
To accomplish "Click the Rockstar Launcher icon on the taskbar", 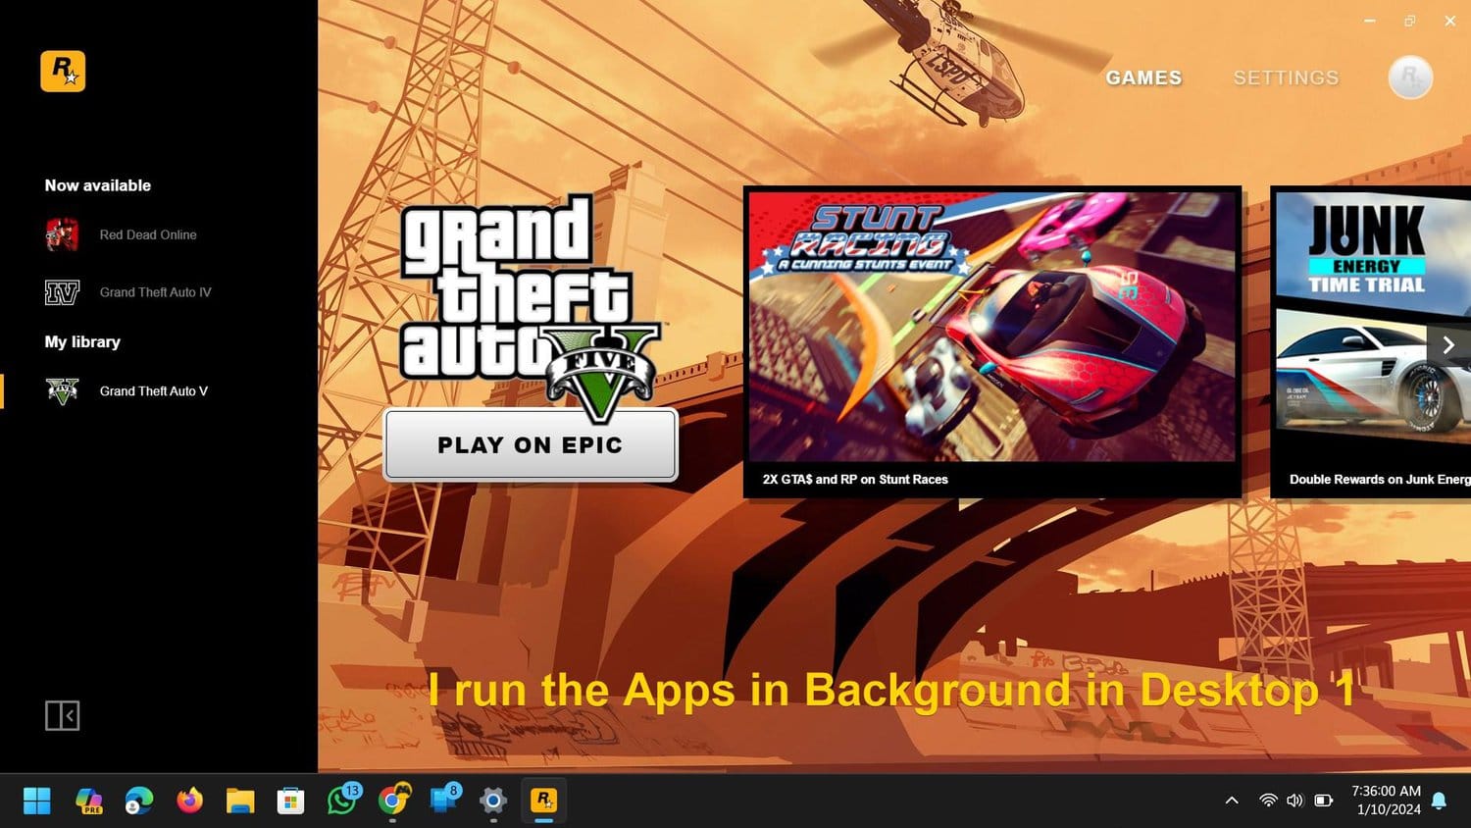I will pos(543,801).
